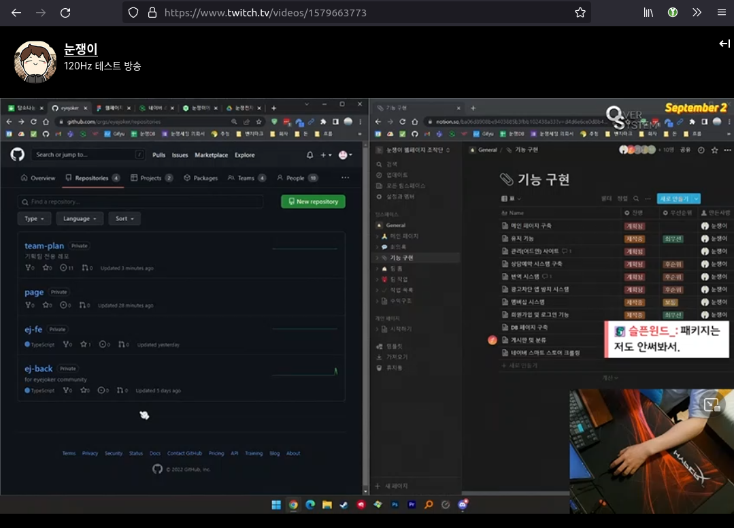Click the GitHub octocat logo
Viewport: 734px width, 528px height.
point(16,155)
